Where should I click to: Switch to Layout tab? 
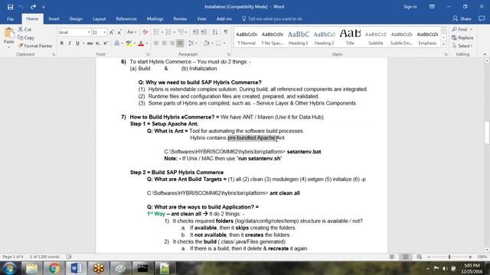pyautogui.click(x=99, y=18)
